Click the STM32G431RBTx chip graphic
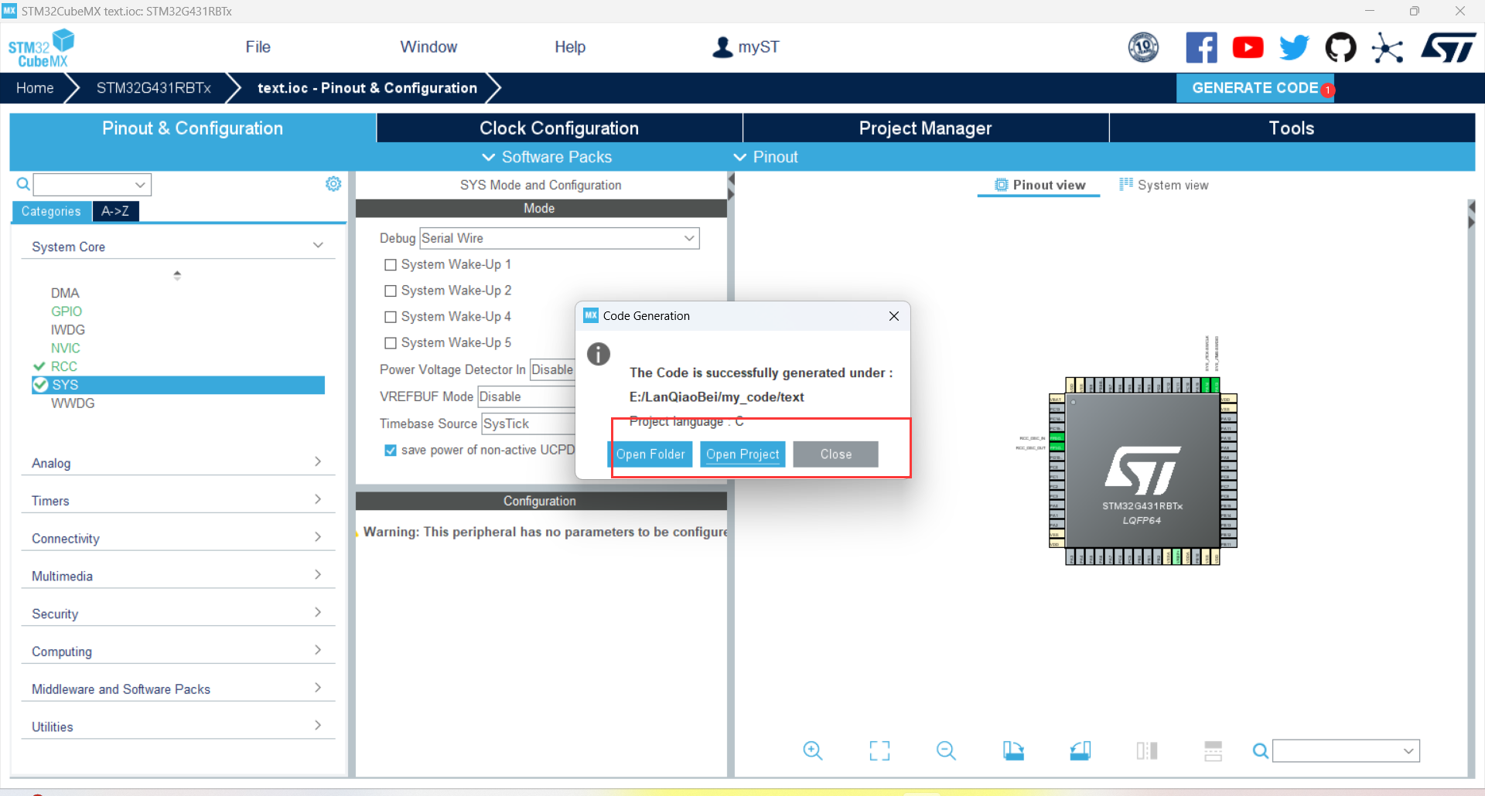Image resolution: width=1485 pixels, height=796 pixels. pyautogui.click(x=1142, y=471)
